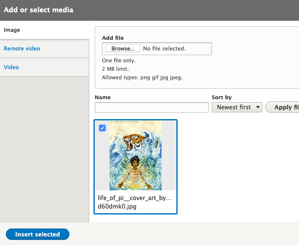299x245 pixels.
Task: Select the Life of Pi tiger thumbnail
Action: (136, 155)
